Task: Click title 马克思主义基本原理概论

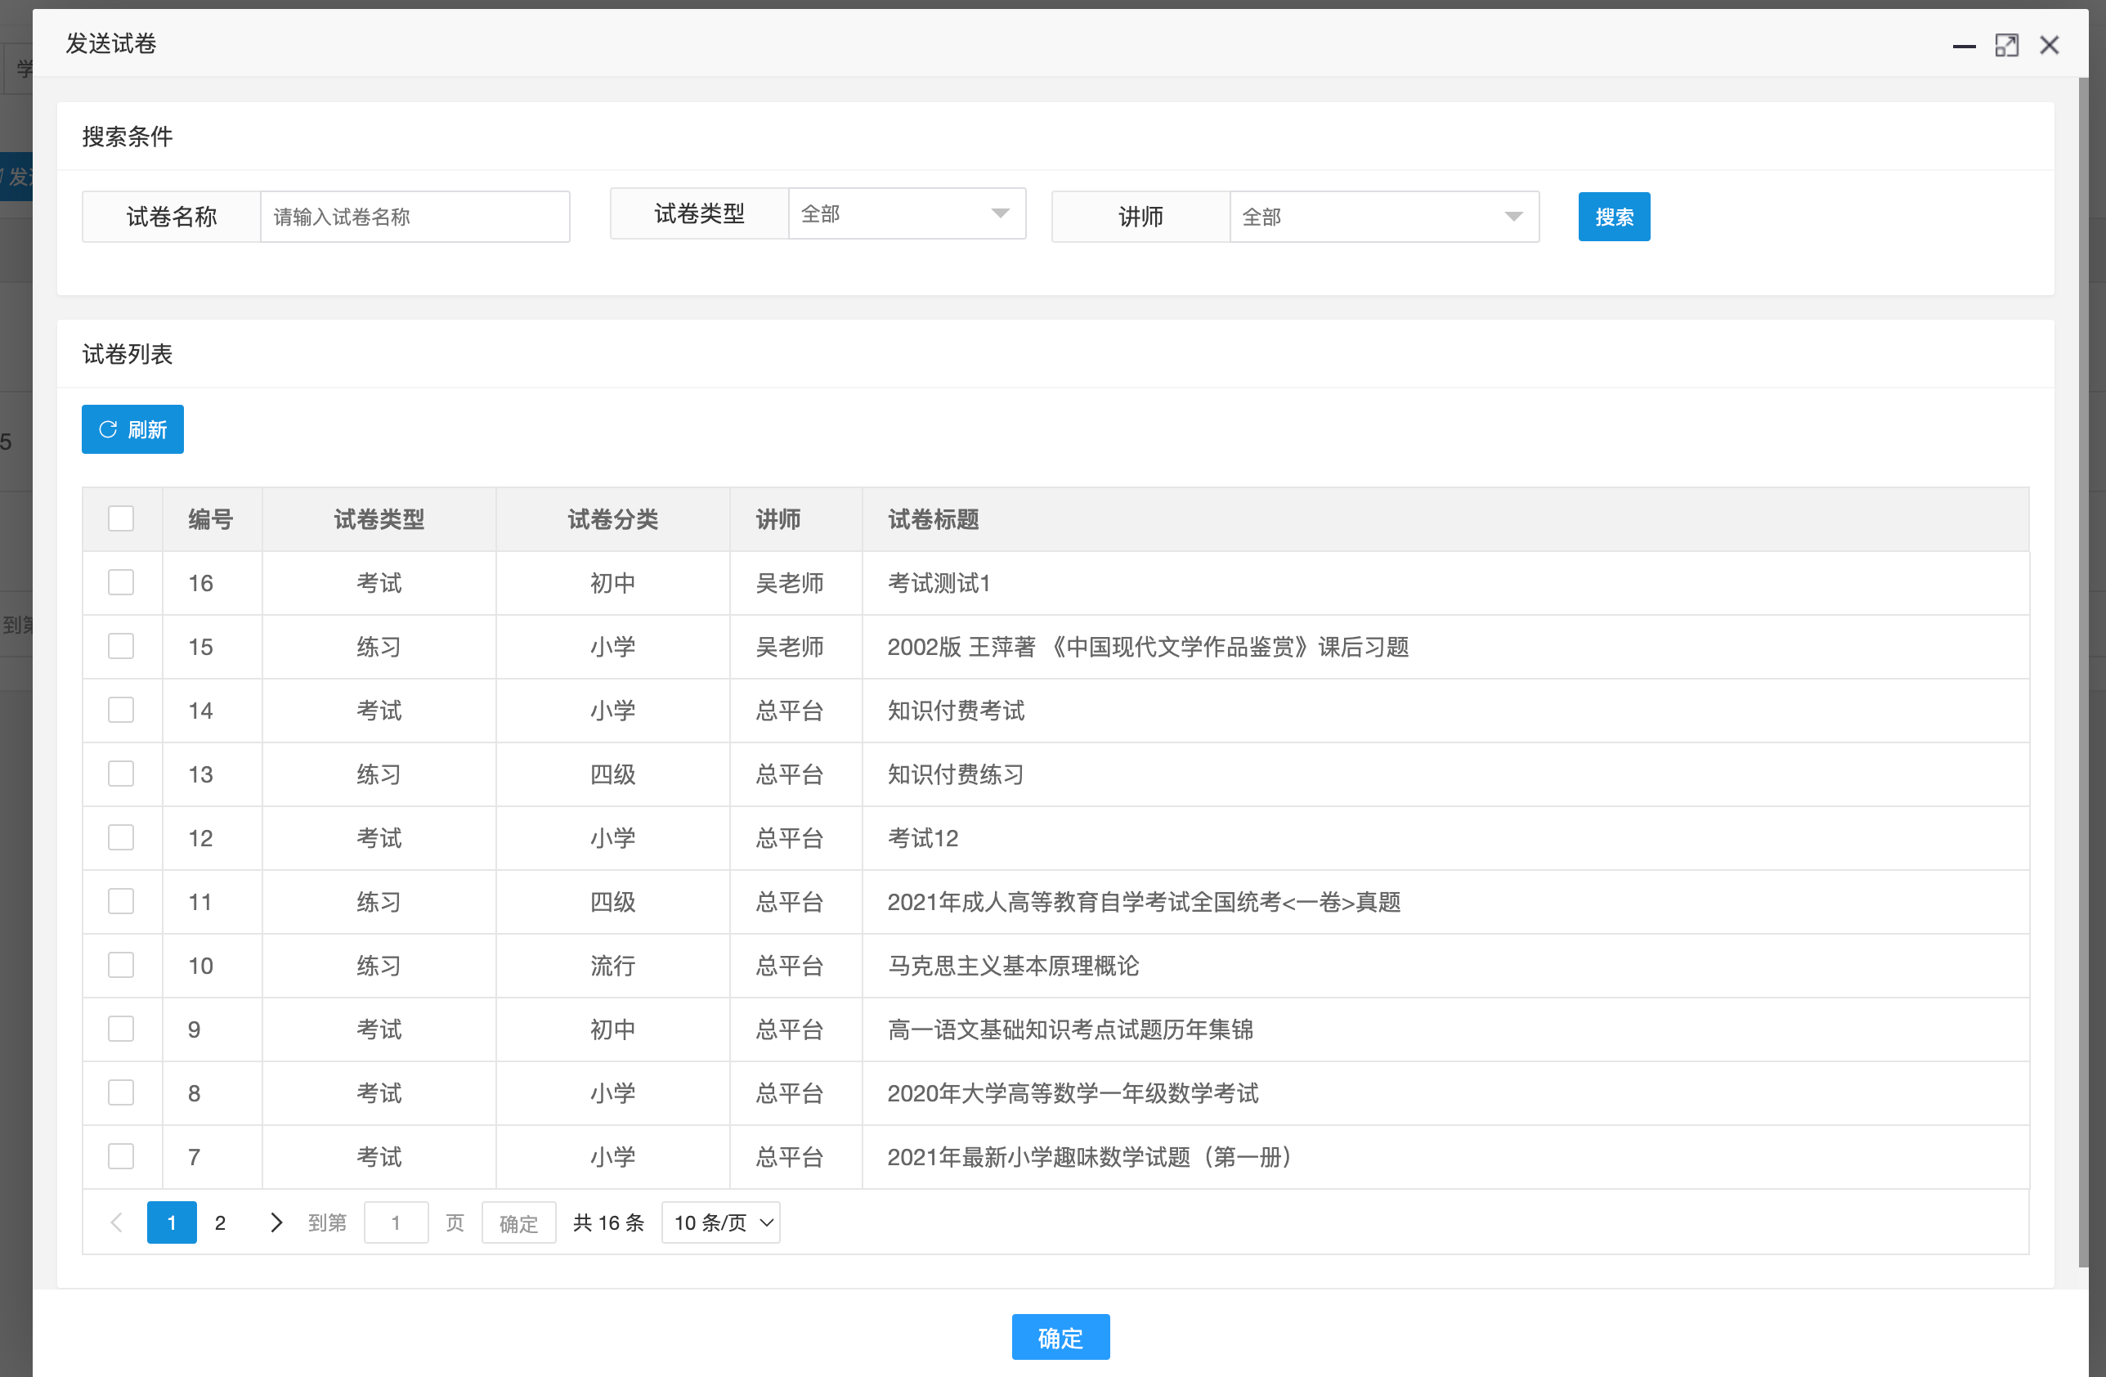Action: pyautogui.click(x=1014, y=966)
